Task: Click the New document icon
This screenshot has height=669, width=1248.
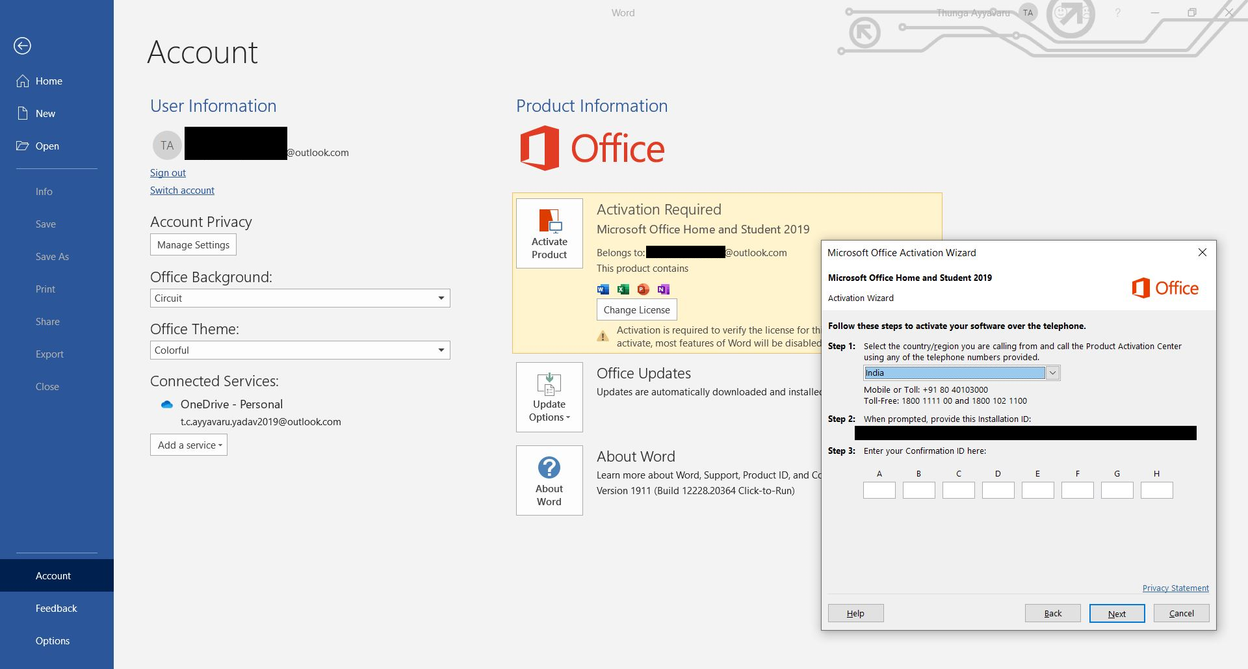Action: pos(23,113)
